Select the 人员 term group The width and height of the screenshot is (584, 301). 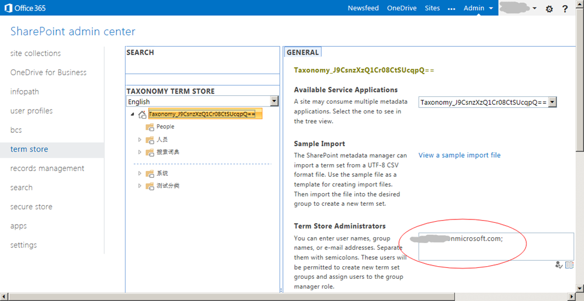(163, 140)
